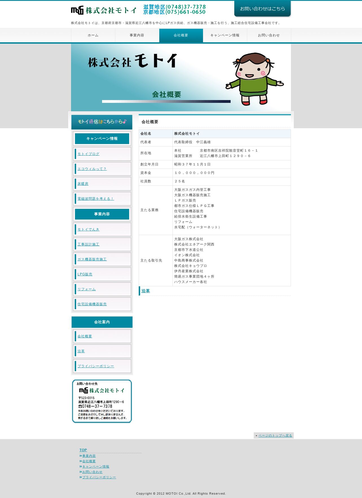This screenshot has width=362, height=498.
Task: Open the 沿革 link below the company table
Action: pos(145,291)
